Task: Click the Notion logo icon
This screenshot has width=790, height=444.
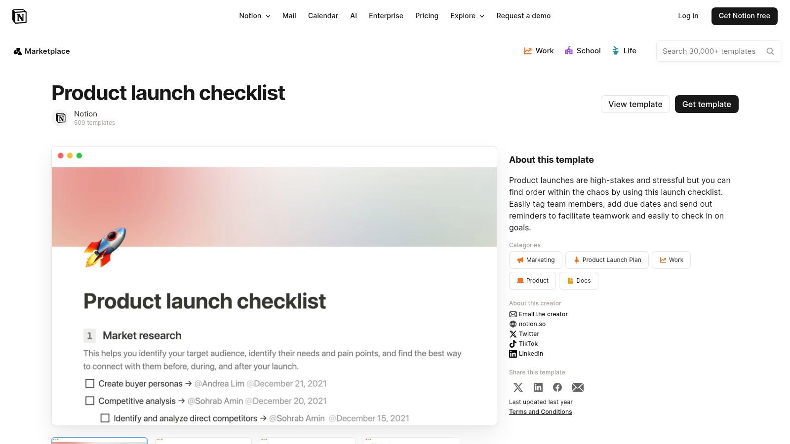Action: coord(20,16)
